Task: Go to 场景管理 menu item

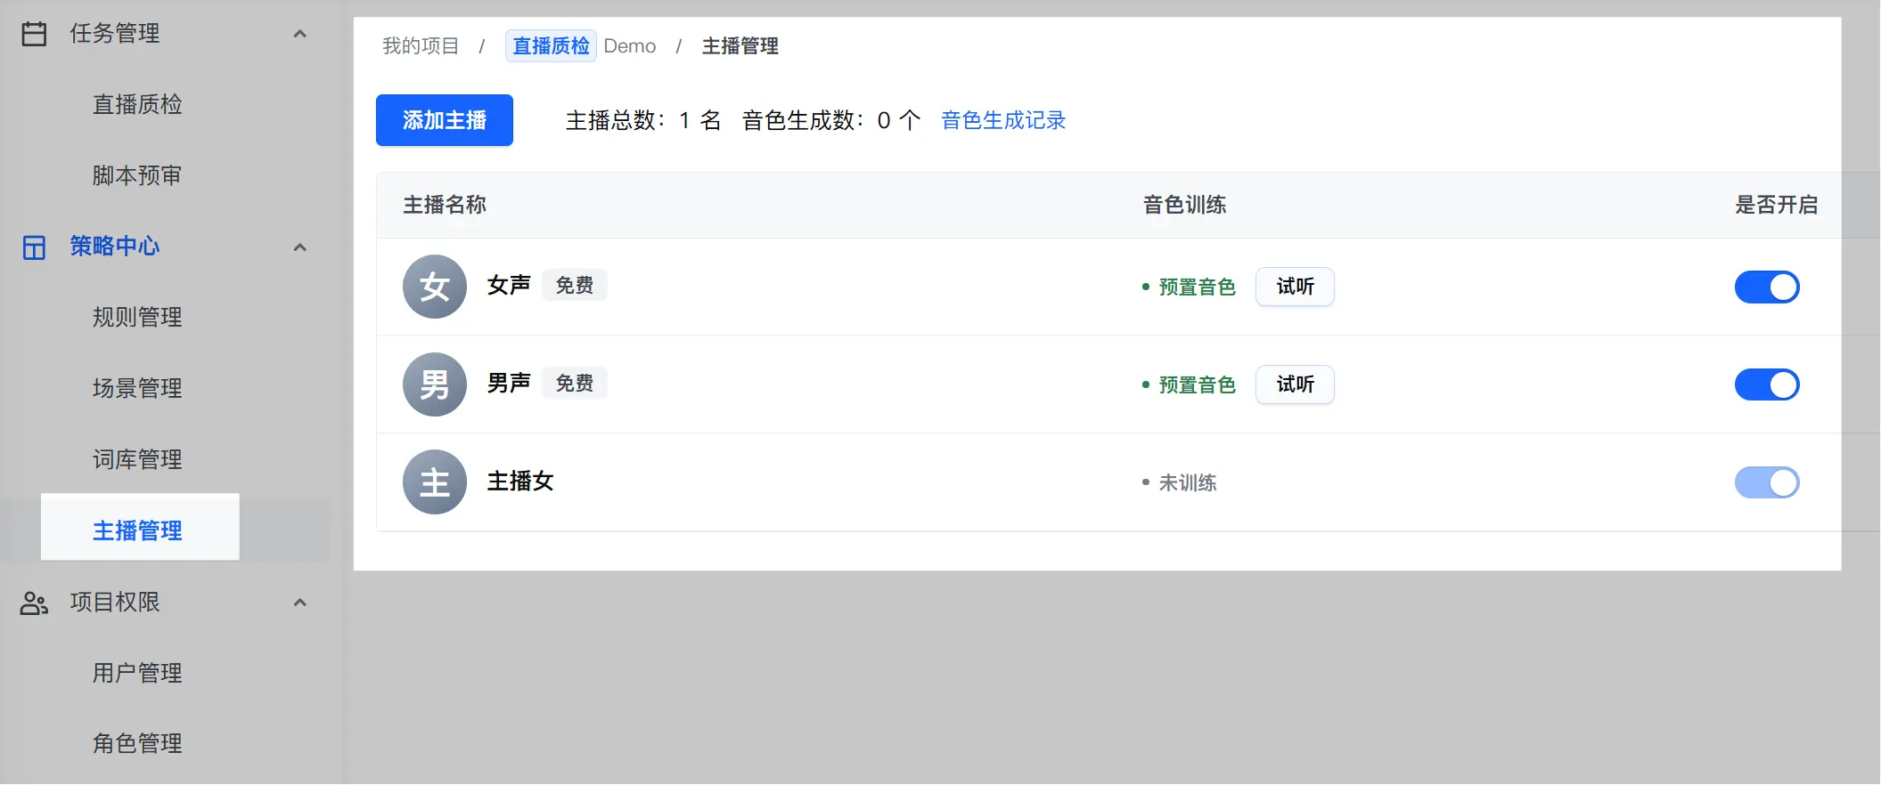Action: coord(137,389)
